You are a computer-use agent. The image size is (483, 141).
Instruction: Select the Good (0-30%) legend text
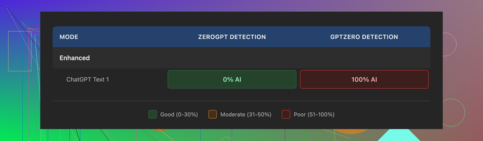(x=179, y=114)
